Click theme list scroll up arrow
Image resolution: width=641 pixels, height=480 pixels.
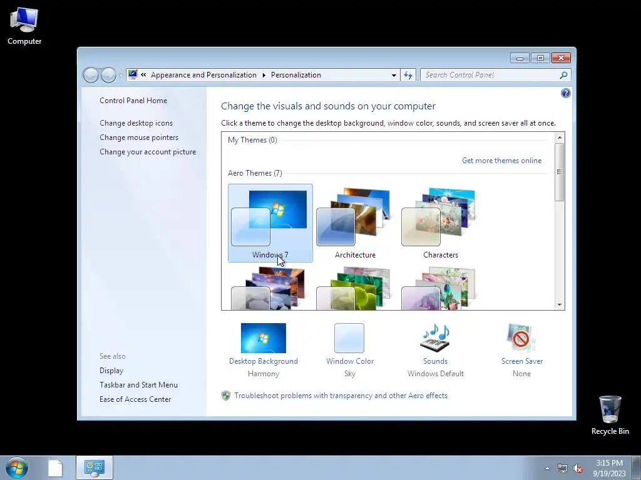pyautogui.click(x=559, y=137)
